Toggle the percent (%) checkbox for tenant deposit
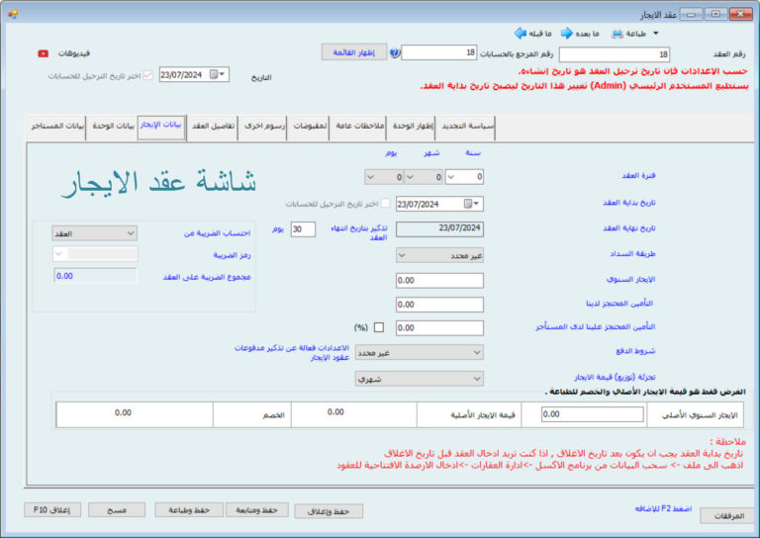760x538 pixels. [x=380, y=327]
